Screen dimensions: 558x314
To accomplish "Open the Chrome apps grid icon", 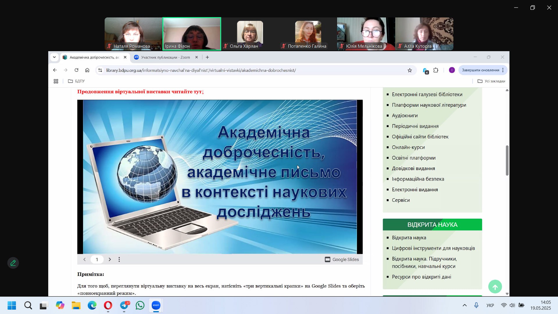I will pyautogui.click(x=56, y=81).
